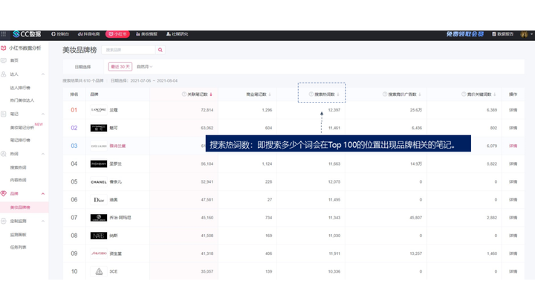Click the CC数据 logo
Viewport: 535px width, 301px height.
click(x=27, y=34)
